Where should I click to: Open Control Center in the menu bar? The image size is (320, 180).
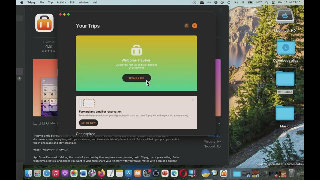[273, 2]
